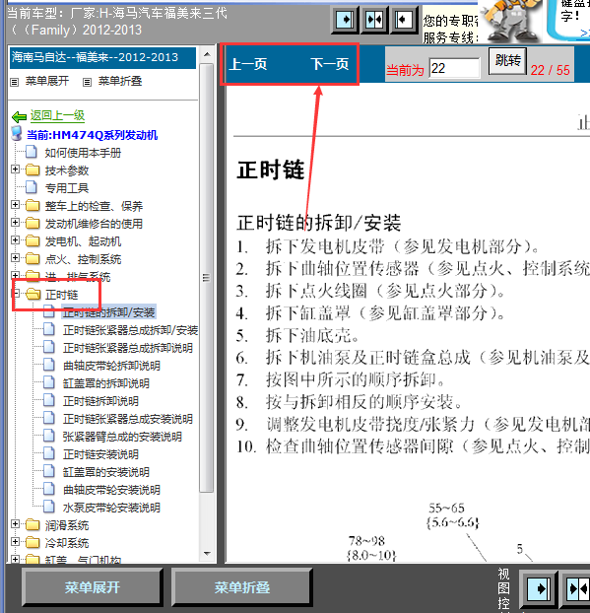Image resolution: width=590 pixels, height=613 pixels.
Task: Click the bottom center-split view control icon
Action: pos(577,588)
